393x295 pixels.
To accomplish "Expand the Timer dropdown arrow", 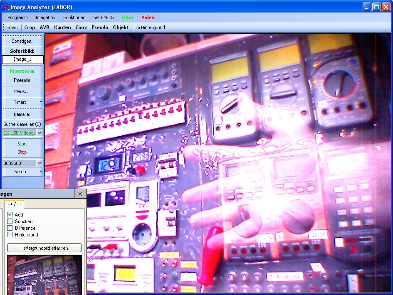I will click(x=40, y=102).
